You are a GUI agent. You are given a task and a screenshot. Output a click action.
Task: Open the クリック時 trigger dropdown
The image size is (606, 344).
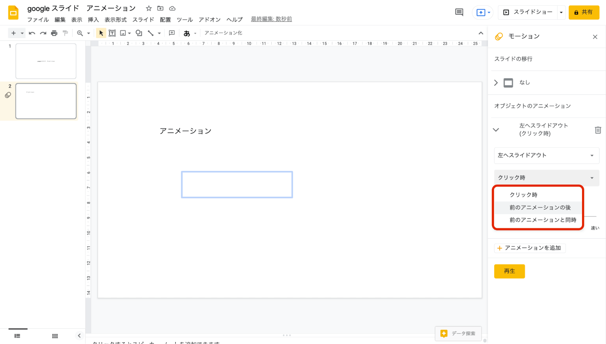546,178
